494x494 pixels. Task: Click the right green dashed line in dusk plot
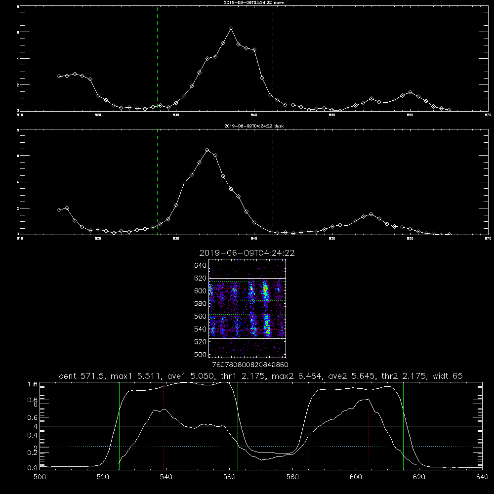273,182
